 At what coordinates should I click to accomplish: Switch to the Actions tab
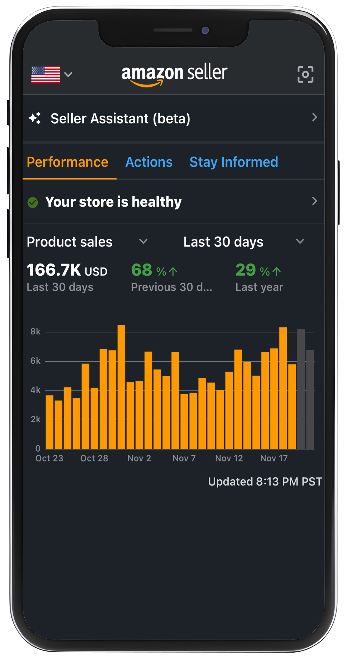(x=149, y=162)
